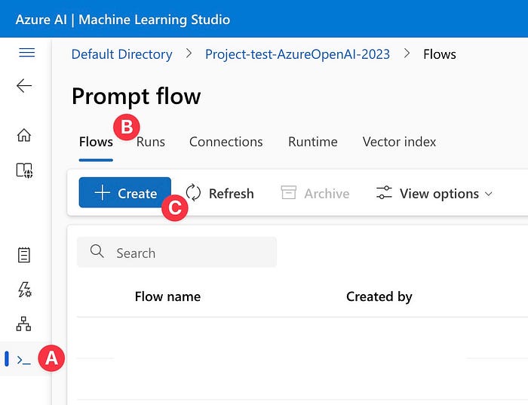This screenshot has width=528, height=405.
Task: Click the back arrow in sidebar
Action: [24, 85]
